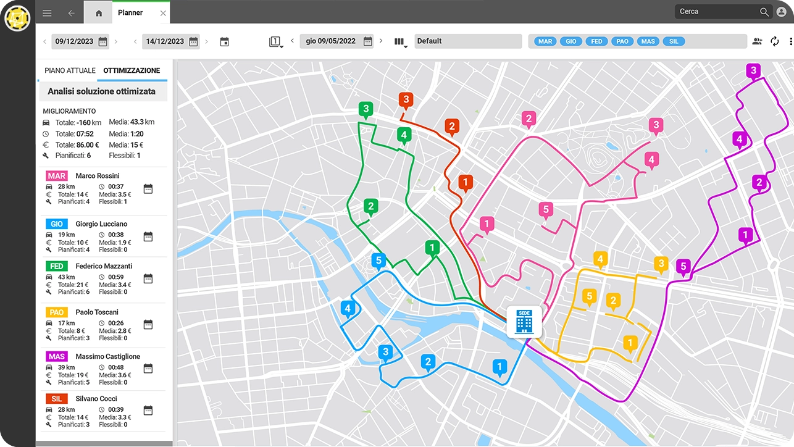Toggle the PAO technician chip
Screen dimensions: 794x447
pos(622,41)
